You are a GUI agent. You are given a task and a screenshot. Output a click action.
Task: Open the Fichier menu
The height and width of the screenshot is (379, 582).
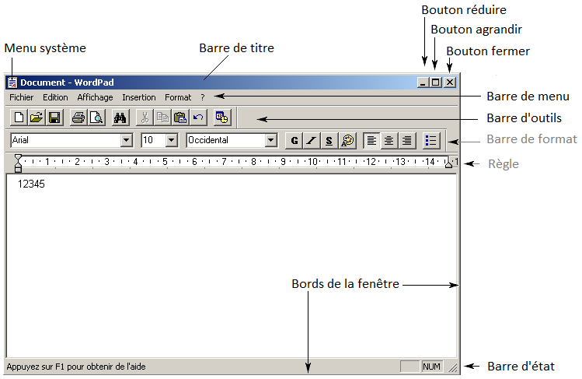21,97
